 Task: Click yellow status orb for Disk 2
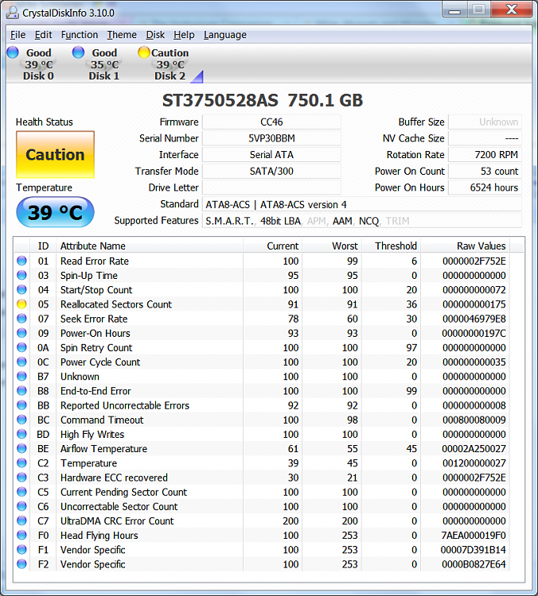(144, 52)
